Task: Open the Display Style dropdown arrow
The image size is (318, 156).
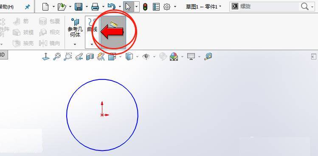Action: click(x=137, y=57)
